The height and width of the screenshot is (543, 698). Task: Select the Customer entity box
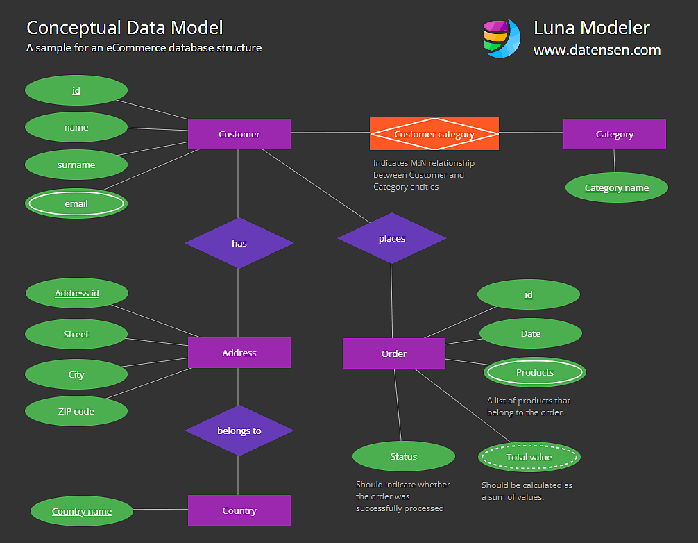239,134
